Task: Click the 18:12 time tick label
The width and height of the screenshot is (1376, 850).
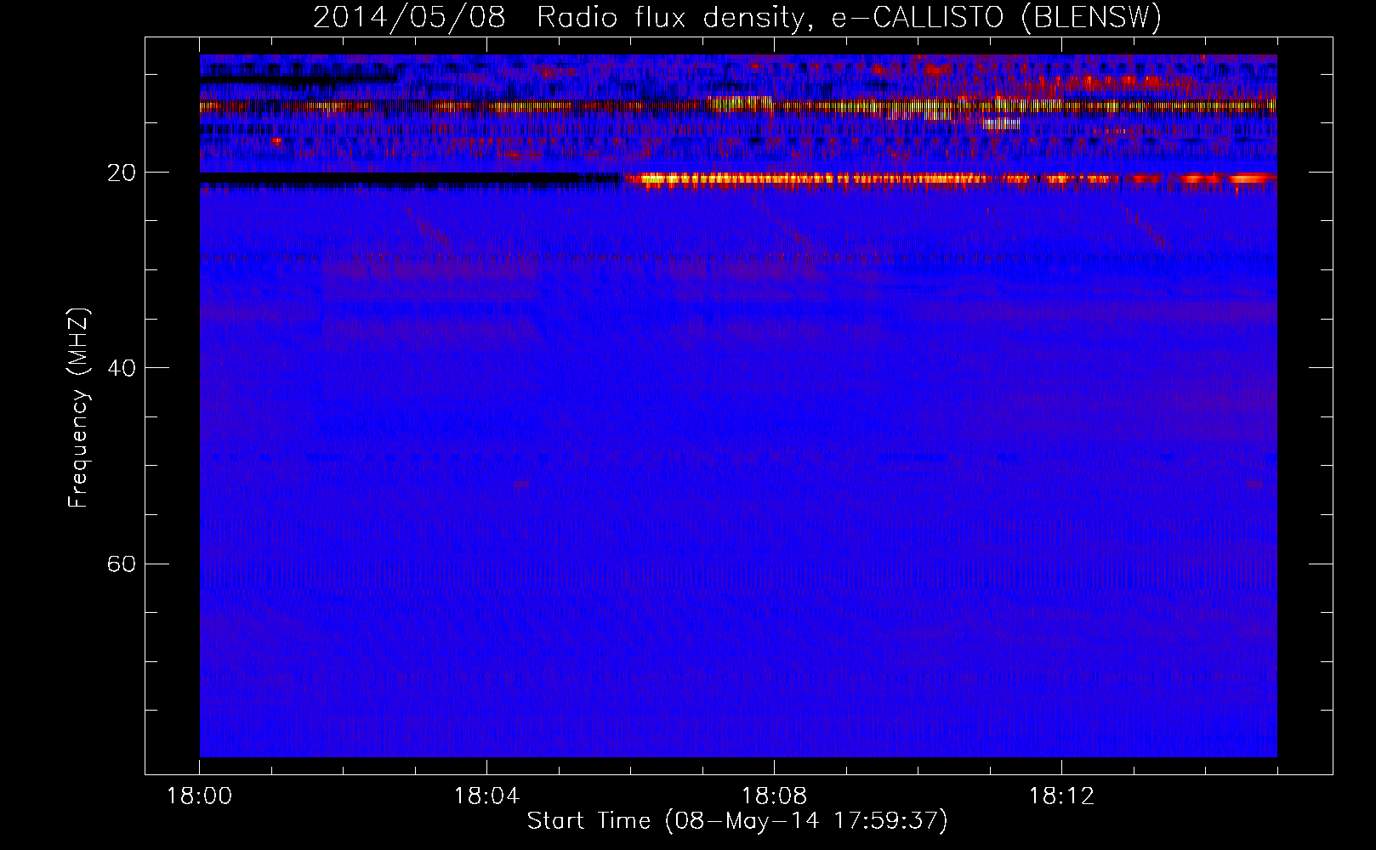Action: 1061,796
